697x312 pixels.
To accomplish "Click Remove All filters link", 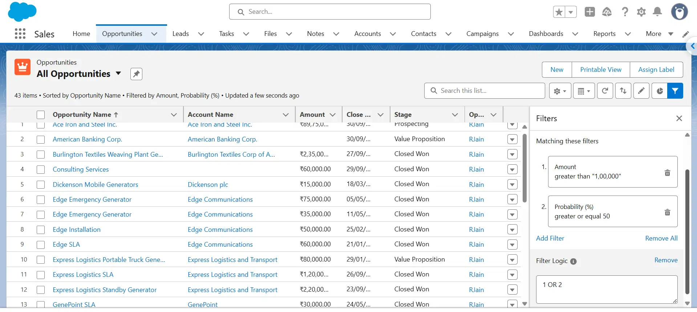I will [x=661, y=238].
